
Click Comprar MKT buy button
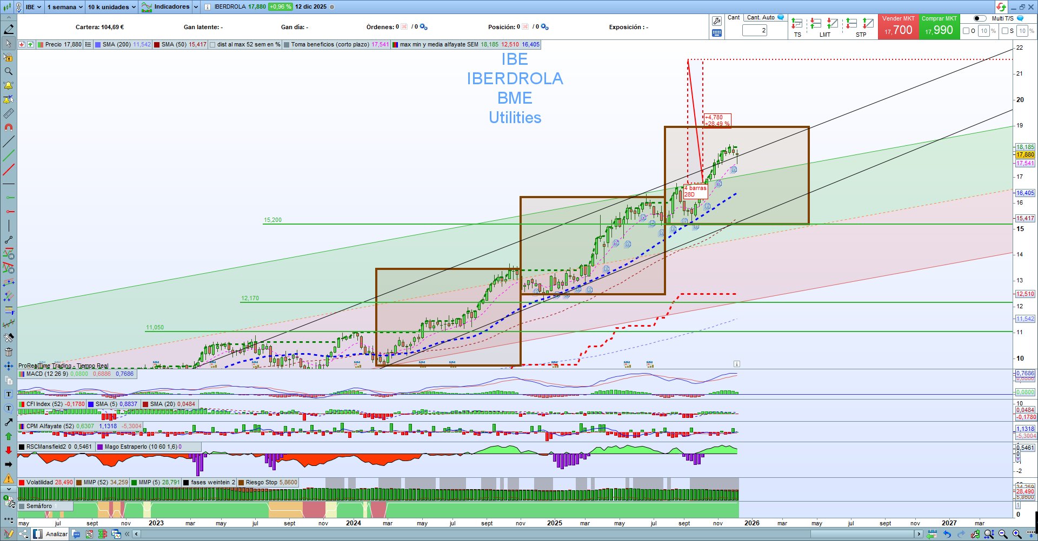939,26
